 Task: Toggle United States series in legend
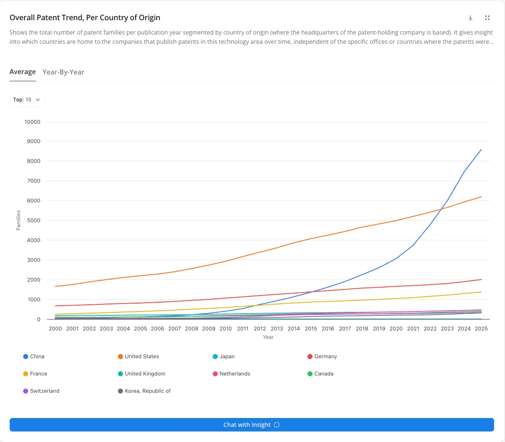[x=139, y=357]
